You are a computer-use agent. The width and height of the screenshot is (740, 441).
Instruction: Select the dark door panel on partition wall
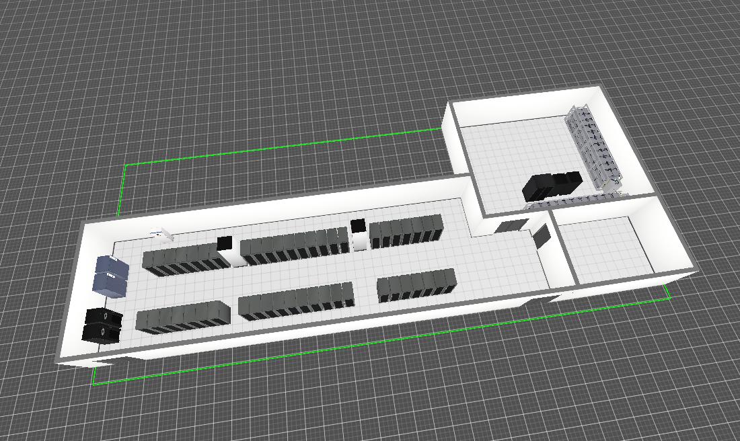click(542, 237)
